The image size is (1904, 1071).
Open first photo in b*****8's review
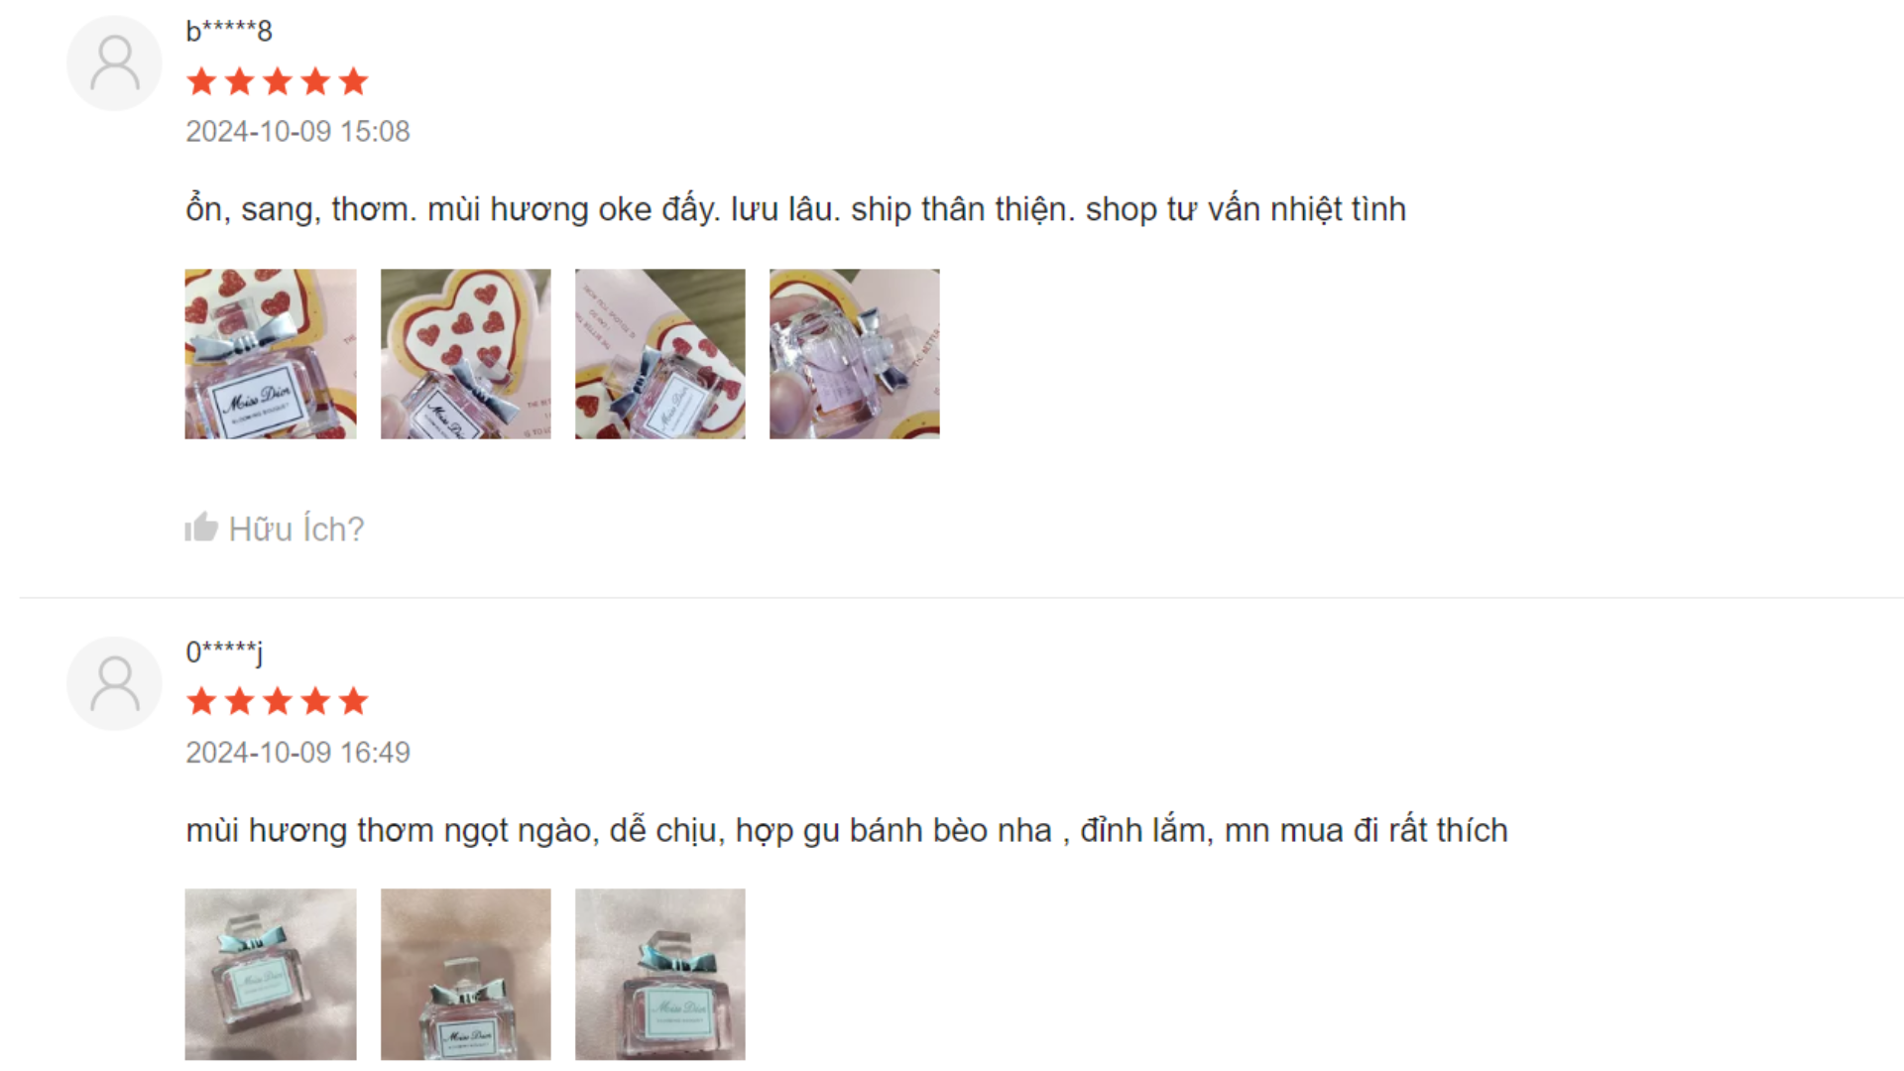(x=271, y=354)
